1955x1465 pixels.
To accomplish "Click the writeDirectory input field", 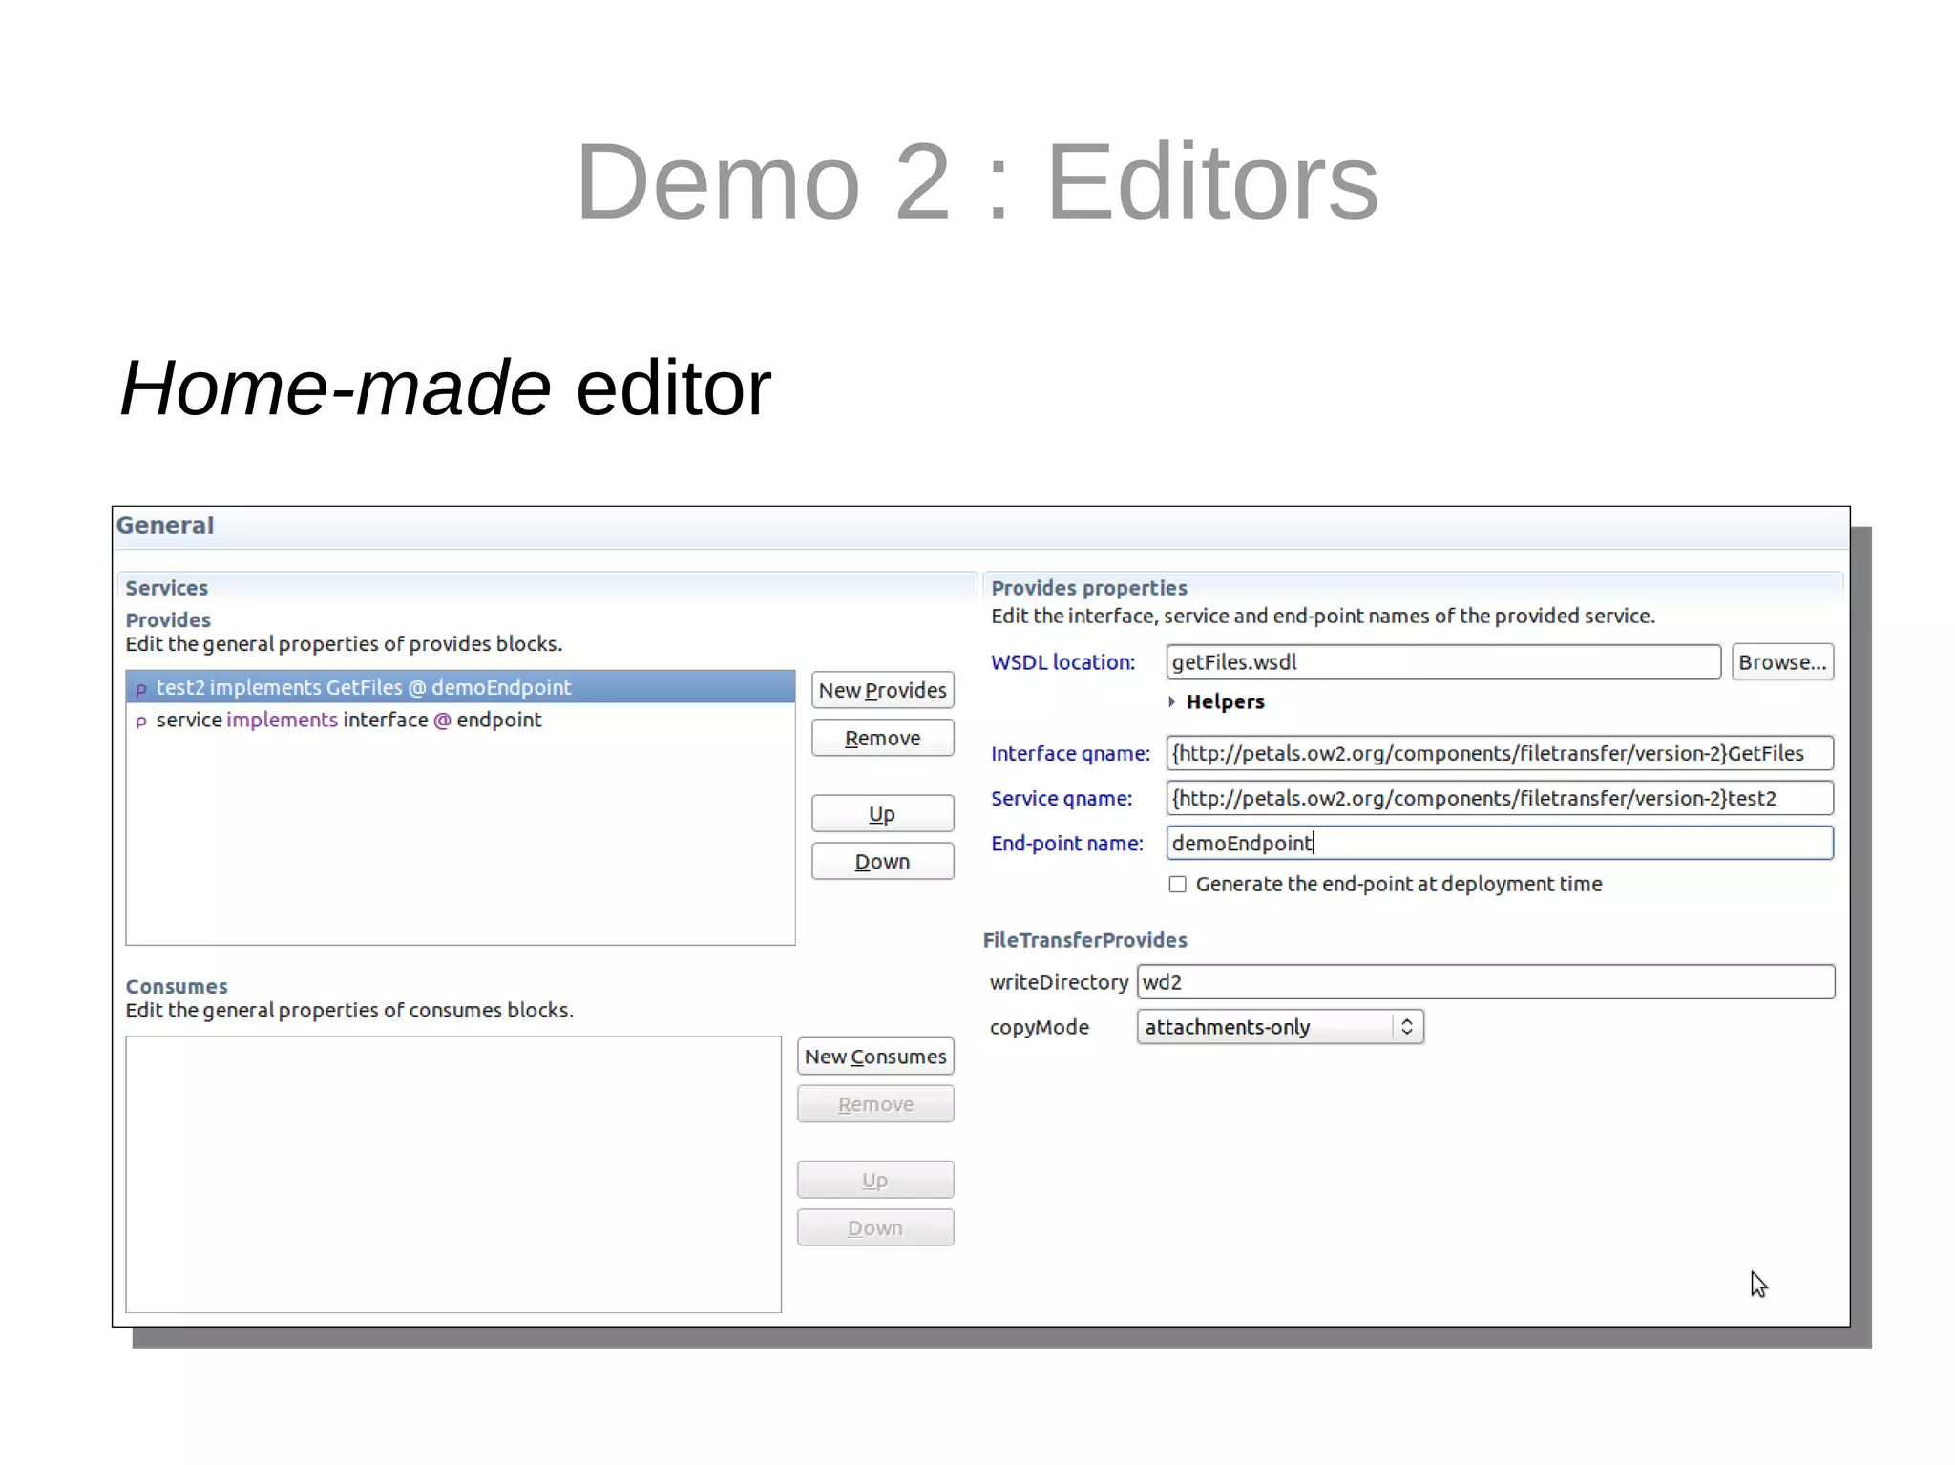I will [x=1485, y=982].
